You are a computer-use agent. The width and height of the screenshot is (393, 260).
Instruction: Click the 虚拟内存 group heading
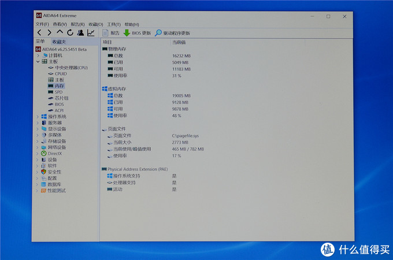click(117, 88)
